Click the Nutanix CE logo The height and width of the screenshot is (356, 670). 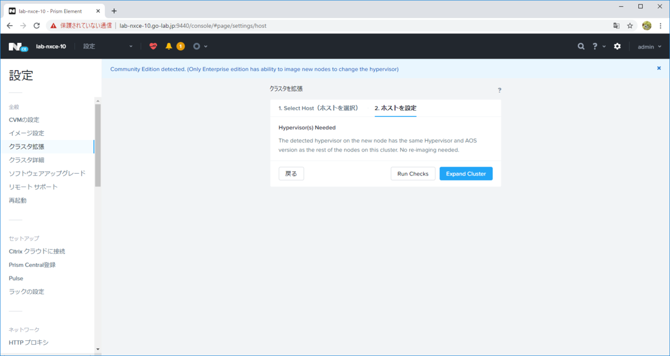pos(18,47)
